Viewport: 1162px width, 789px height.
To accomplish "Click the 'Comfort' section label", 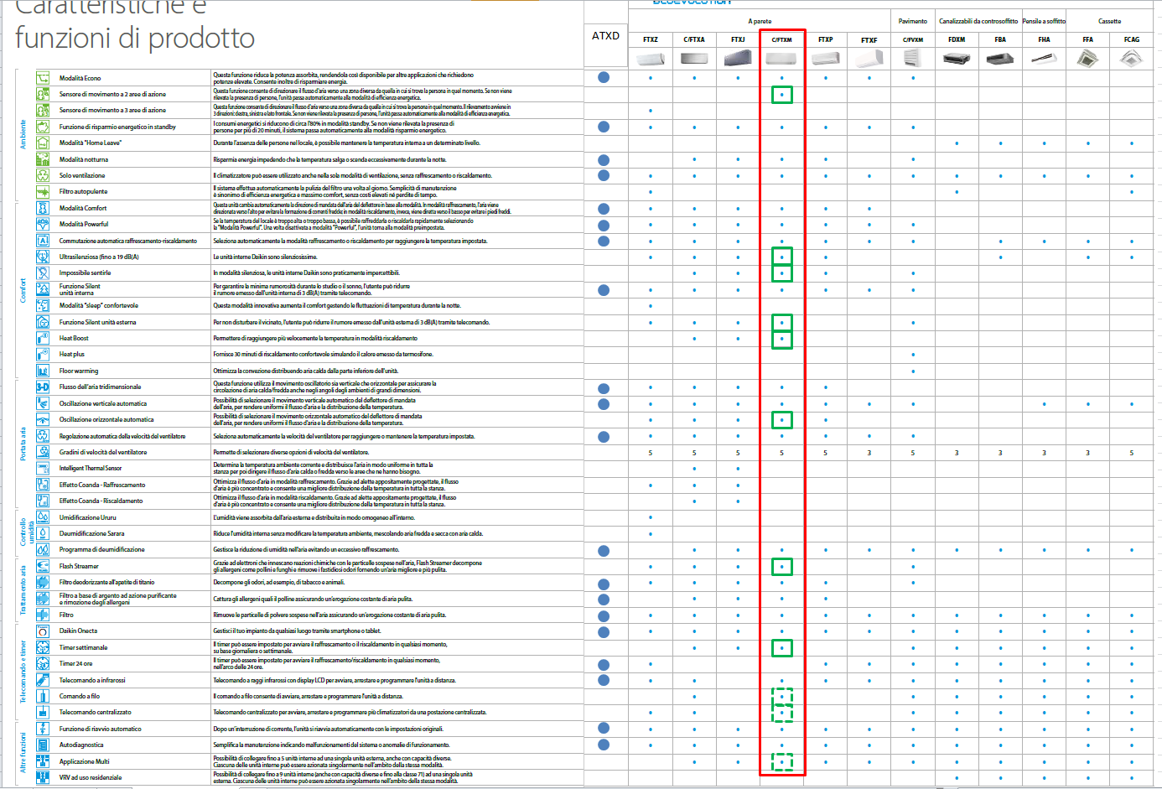I will click(23, 290).
